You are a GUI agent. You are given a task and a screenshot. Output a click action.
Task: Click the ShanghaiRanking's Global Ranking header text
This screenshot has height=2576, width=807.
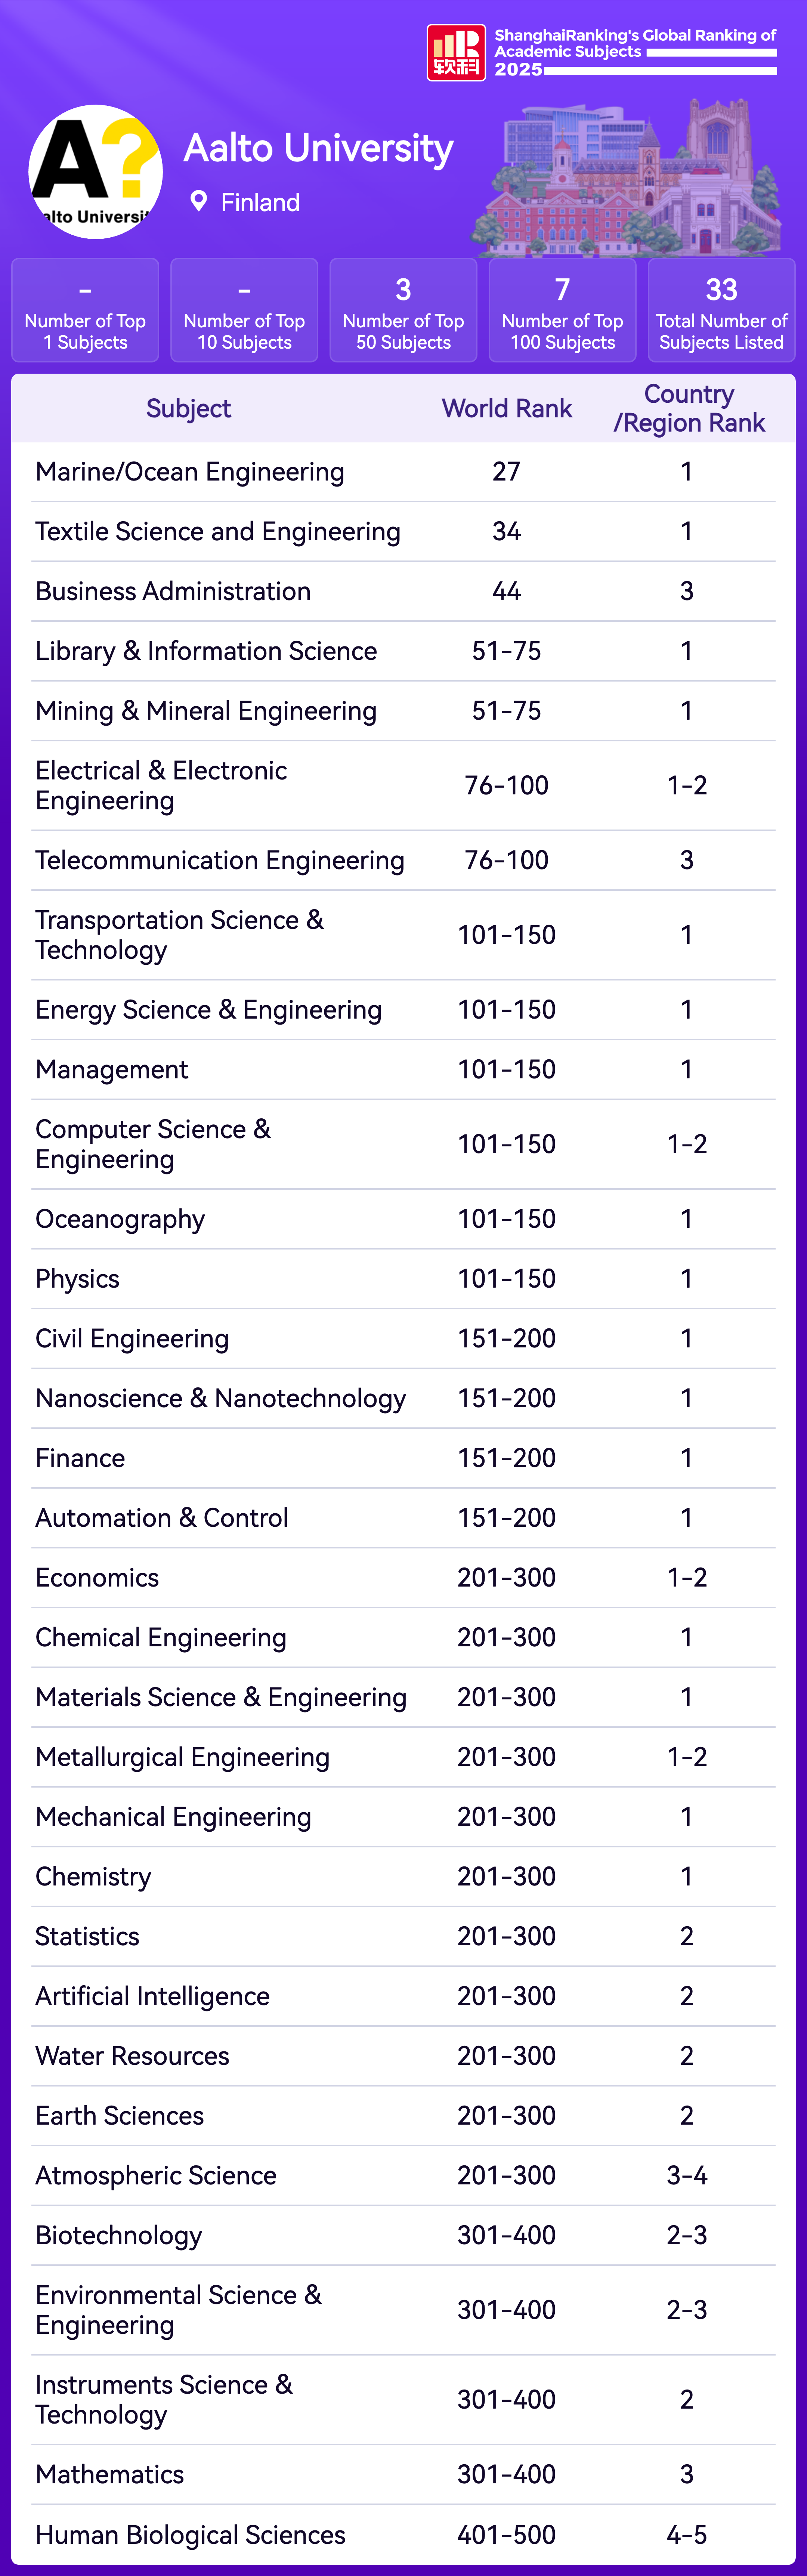point(635,43)
